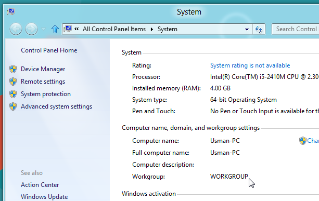Open System rating is not available link
The width and height of the screenshot is (319, 201).
pyautogui.click(x=250, y=65)
